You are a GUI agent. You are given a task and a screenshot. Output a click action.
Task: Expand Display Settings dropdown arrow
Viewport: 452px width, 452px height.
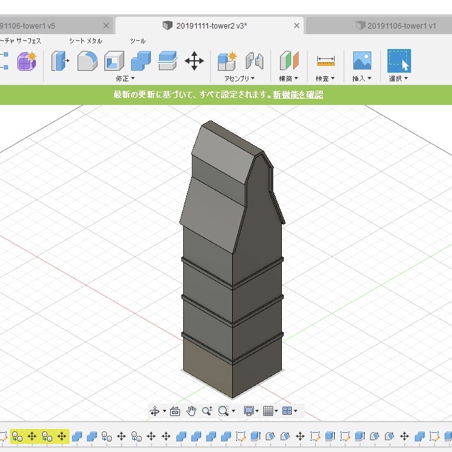point(257,411)
